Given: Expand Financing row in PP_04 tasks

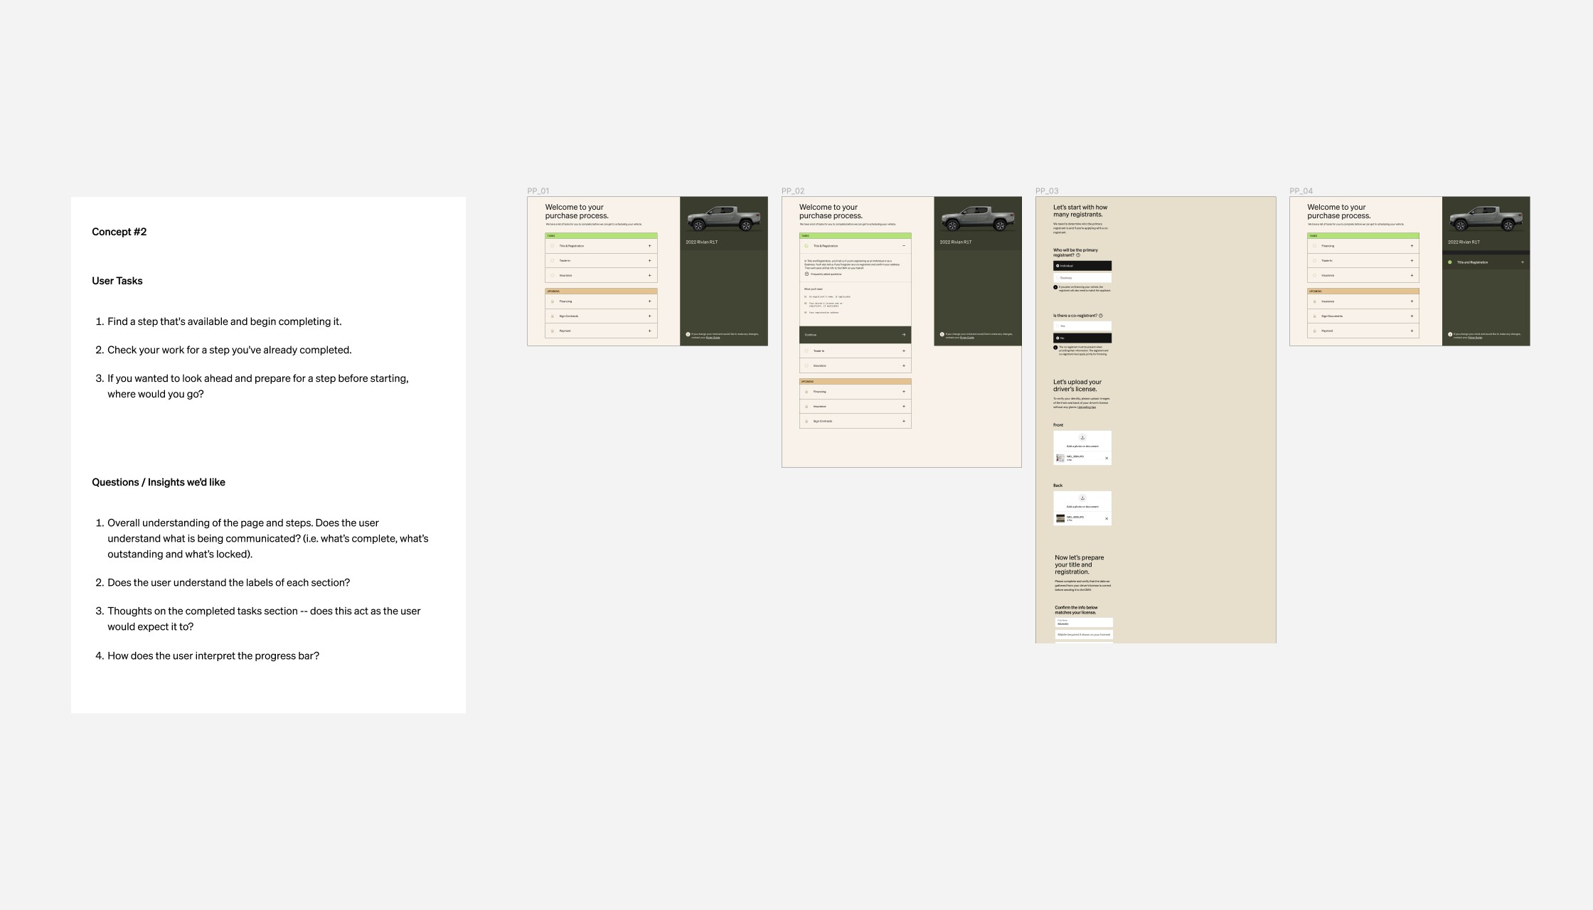Looking at the screenshot, I should [1412, 246].
